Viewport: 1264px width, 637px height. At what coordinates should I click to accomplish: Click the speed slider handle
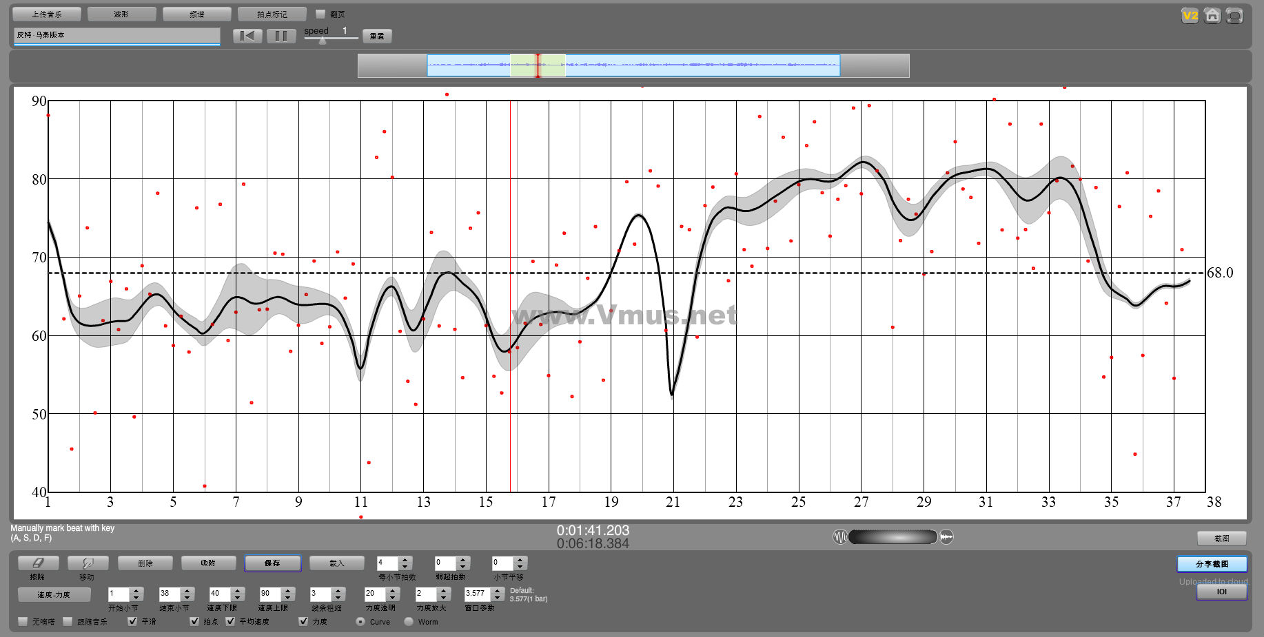pos(323,41)
